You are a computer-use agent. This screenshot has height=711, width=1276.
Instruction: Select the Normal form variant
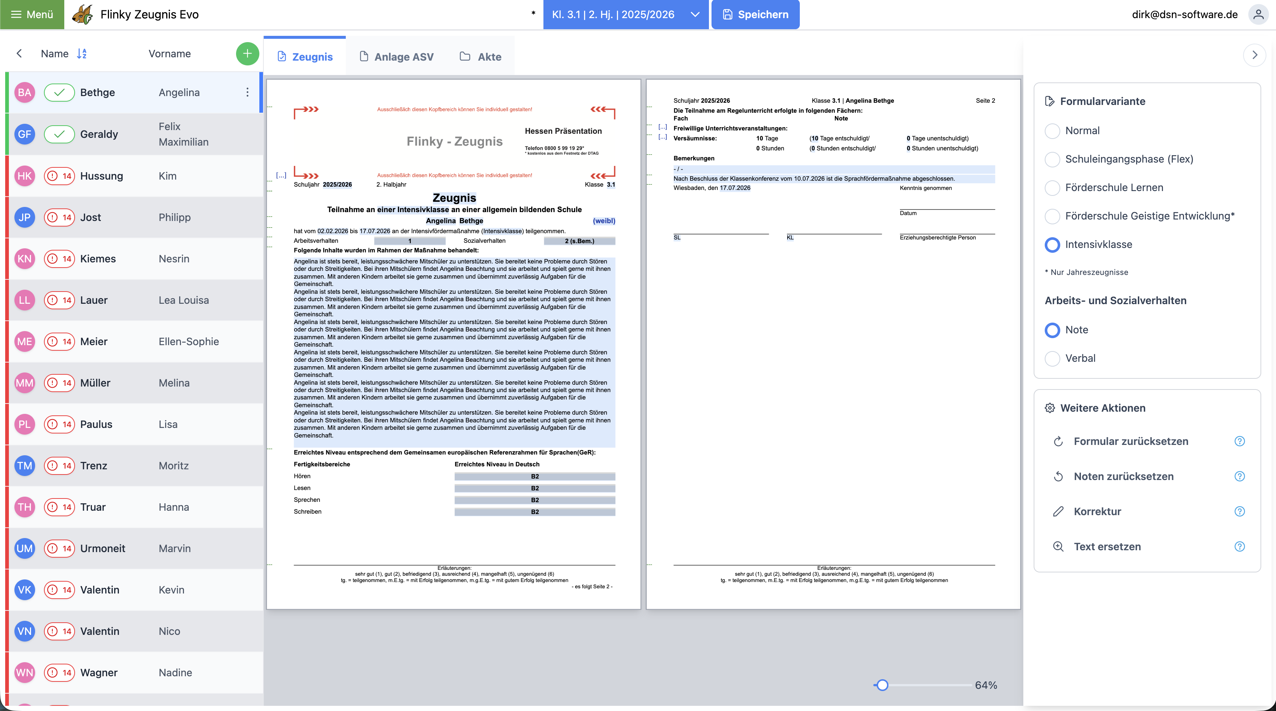[1052, 131]
